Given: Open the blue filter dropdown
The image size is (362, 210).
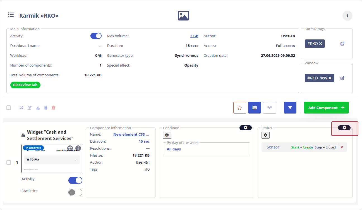Looking at the screenshot, I should pyautogui.click(x=290, y=108).
